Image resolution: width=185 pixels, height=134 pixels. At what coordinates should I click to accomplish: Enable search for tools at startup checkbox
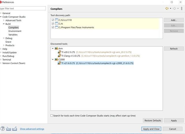[x=52, y=116]
